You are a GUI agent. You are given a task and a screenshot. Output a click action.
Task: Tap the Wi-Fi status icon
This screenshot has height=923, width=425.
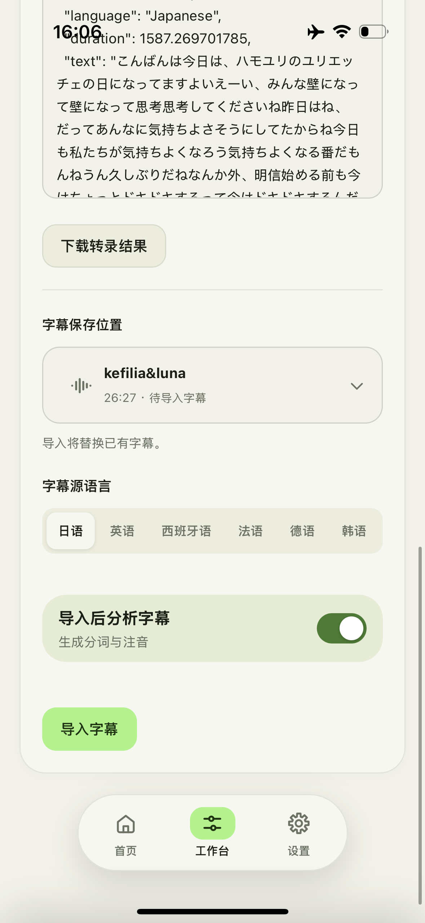tap(342, 32)
